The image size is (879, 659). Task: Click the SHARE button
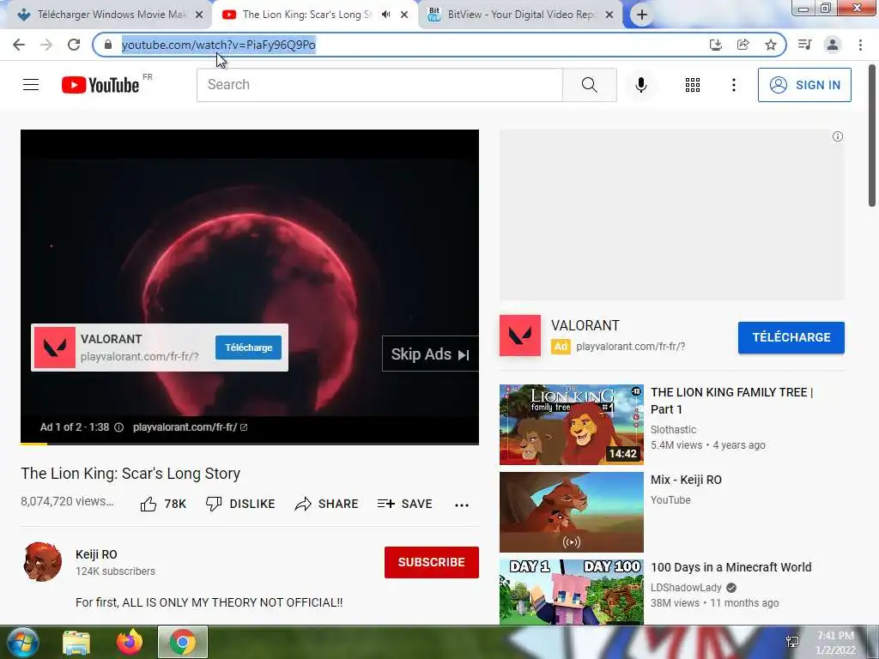coord(326,504)
